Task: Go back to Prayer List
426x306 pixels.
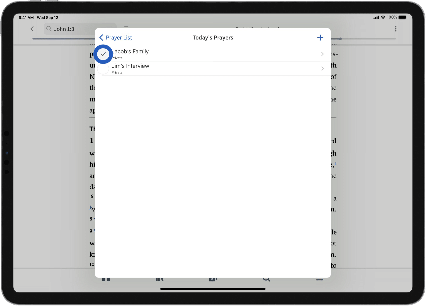Action: [116, 38]
